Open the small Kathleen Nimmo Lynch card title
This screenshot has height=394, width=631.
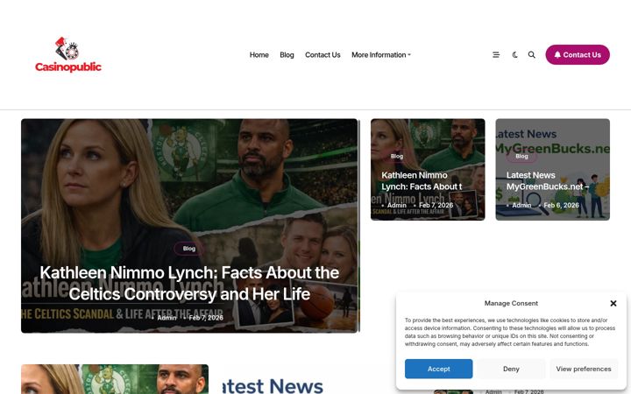(422, 181)
